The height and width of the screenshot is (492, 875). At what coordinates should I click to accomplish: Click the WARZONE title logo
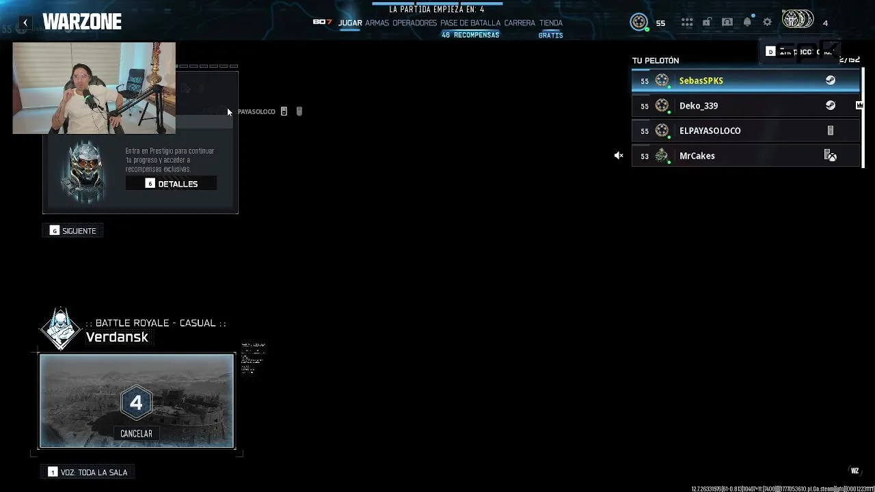(82, 22)
